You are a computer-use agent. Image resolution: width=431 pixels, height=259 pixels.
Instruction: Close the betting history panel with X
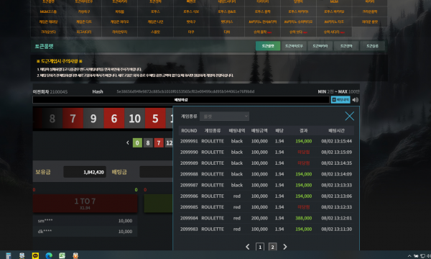pyautogui.click(x=349, y=116)
